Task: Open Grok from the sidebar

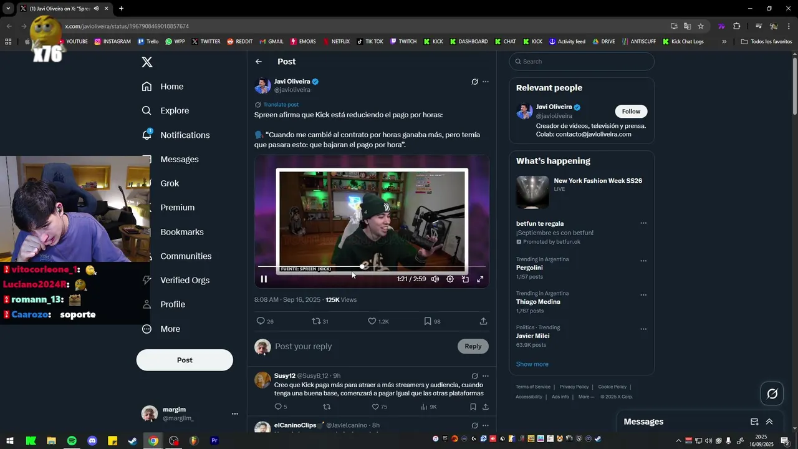Action: coord(169,183)
